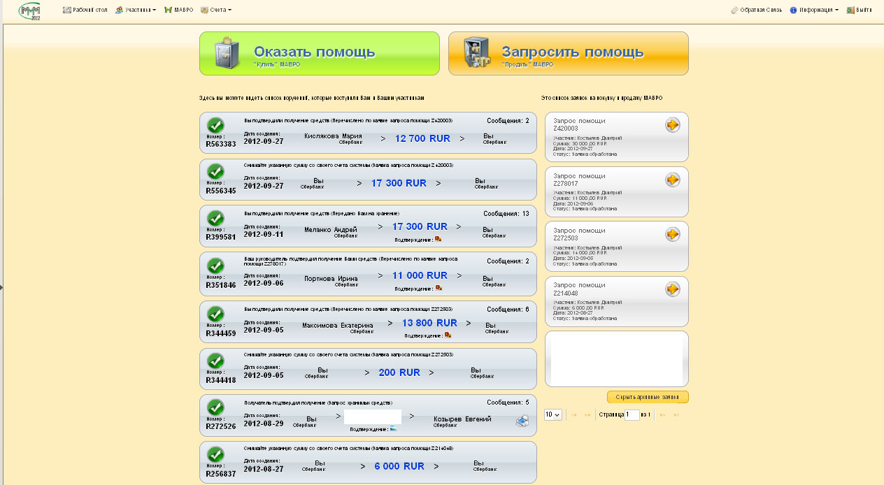
Task: Click the safe icon on Оказать помощь
Action: point(227,53)
